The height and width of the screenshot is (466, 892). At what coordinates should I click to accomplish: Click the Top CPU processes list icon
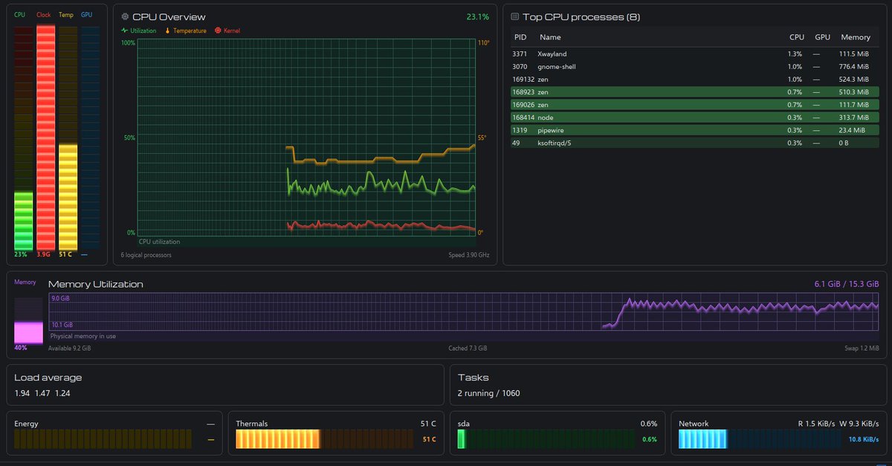click(x=514, y=16)
